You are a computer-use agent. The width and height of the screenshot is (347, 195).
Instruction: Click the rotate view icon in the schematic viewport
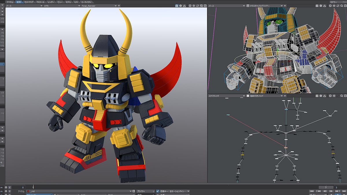click(x=338, y=96)
